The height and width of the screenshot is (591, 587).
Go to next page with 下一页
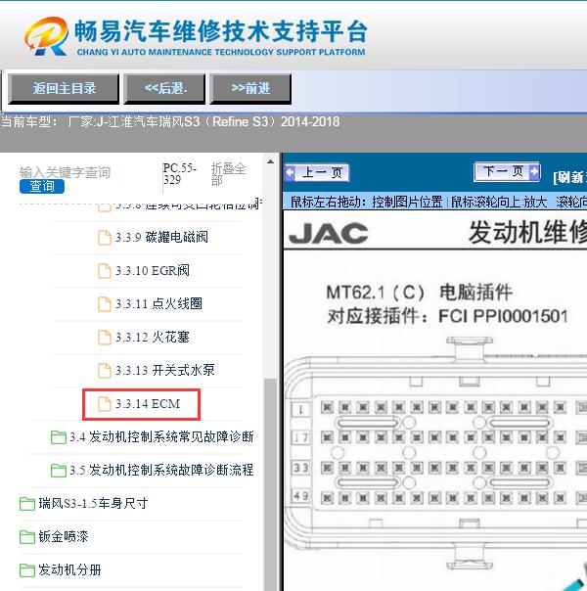click(507, 171)
